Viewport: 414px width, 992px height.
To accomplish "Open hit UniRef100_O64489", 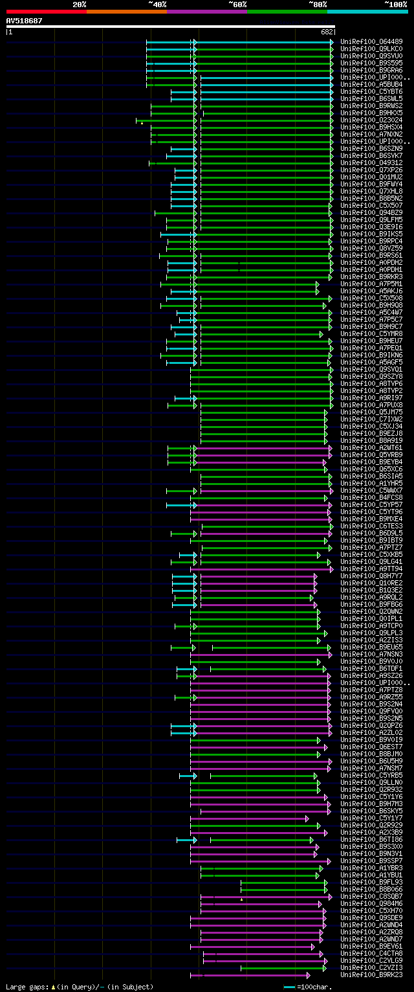I will click(371, 41).
